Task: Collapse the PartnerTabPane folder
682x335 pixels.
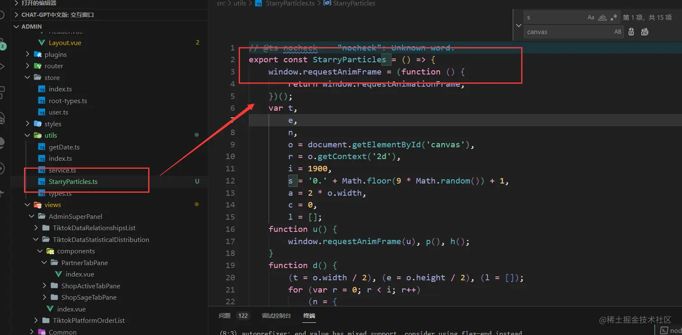Action: coord(44,263)
